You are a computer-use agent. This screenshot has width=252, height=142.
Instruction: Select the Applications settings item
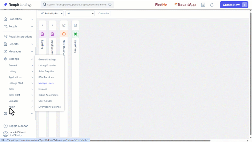point(15,77)
